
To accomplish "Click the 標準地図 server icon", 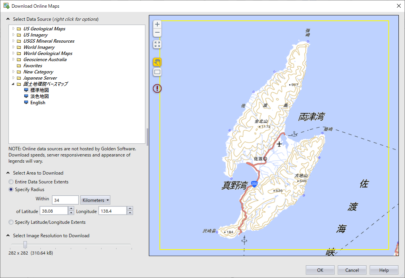I will pyautogui.click(x=26, y=90).
